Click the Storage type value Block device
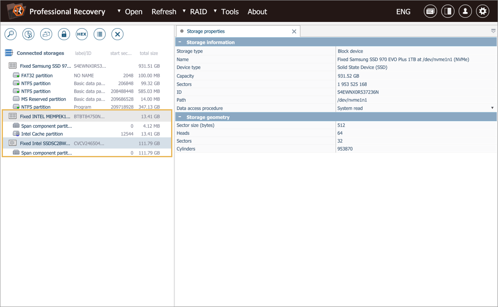The height and width of the screenshot is (307, 498). coord(350,51)
